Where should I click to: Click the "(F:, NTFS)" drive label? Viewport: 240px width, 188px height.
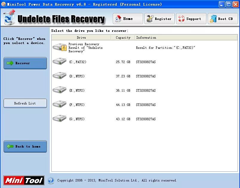point(77,105)
